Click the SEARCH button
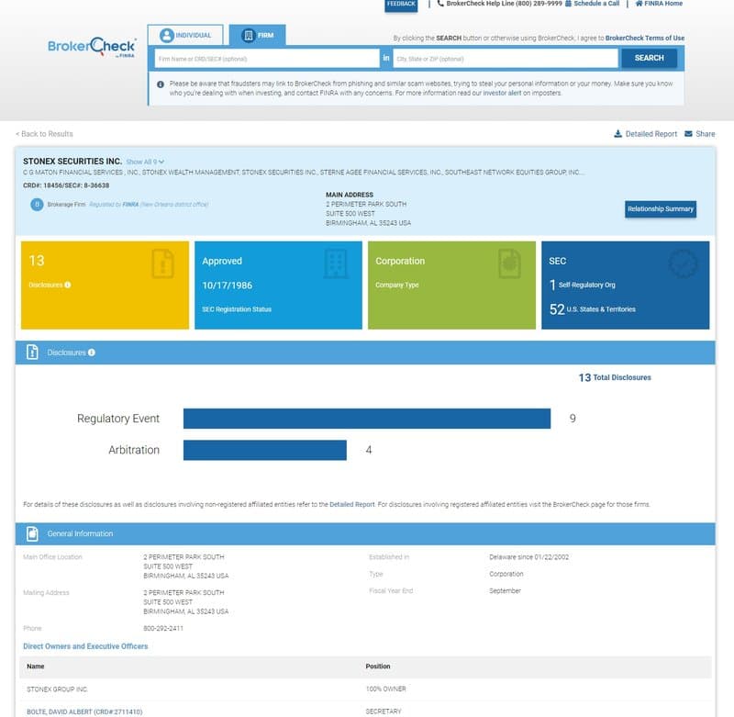734x717 pixels. coord(650,57)
